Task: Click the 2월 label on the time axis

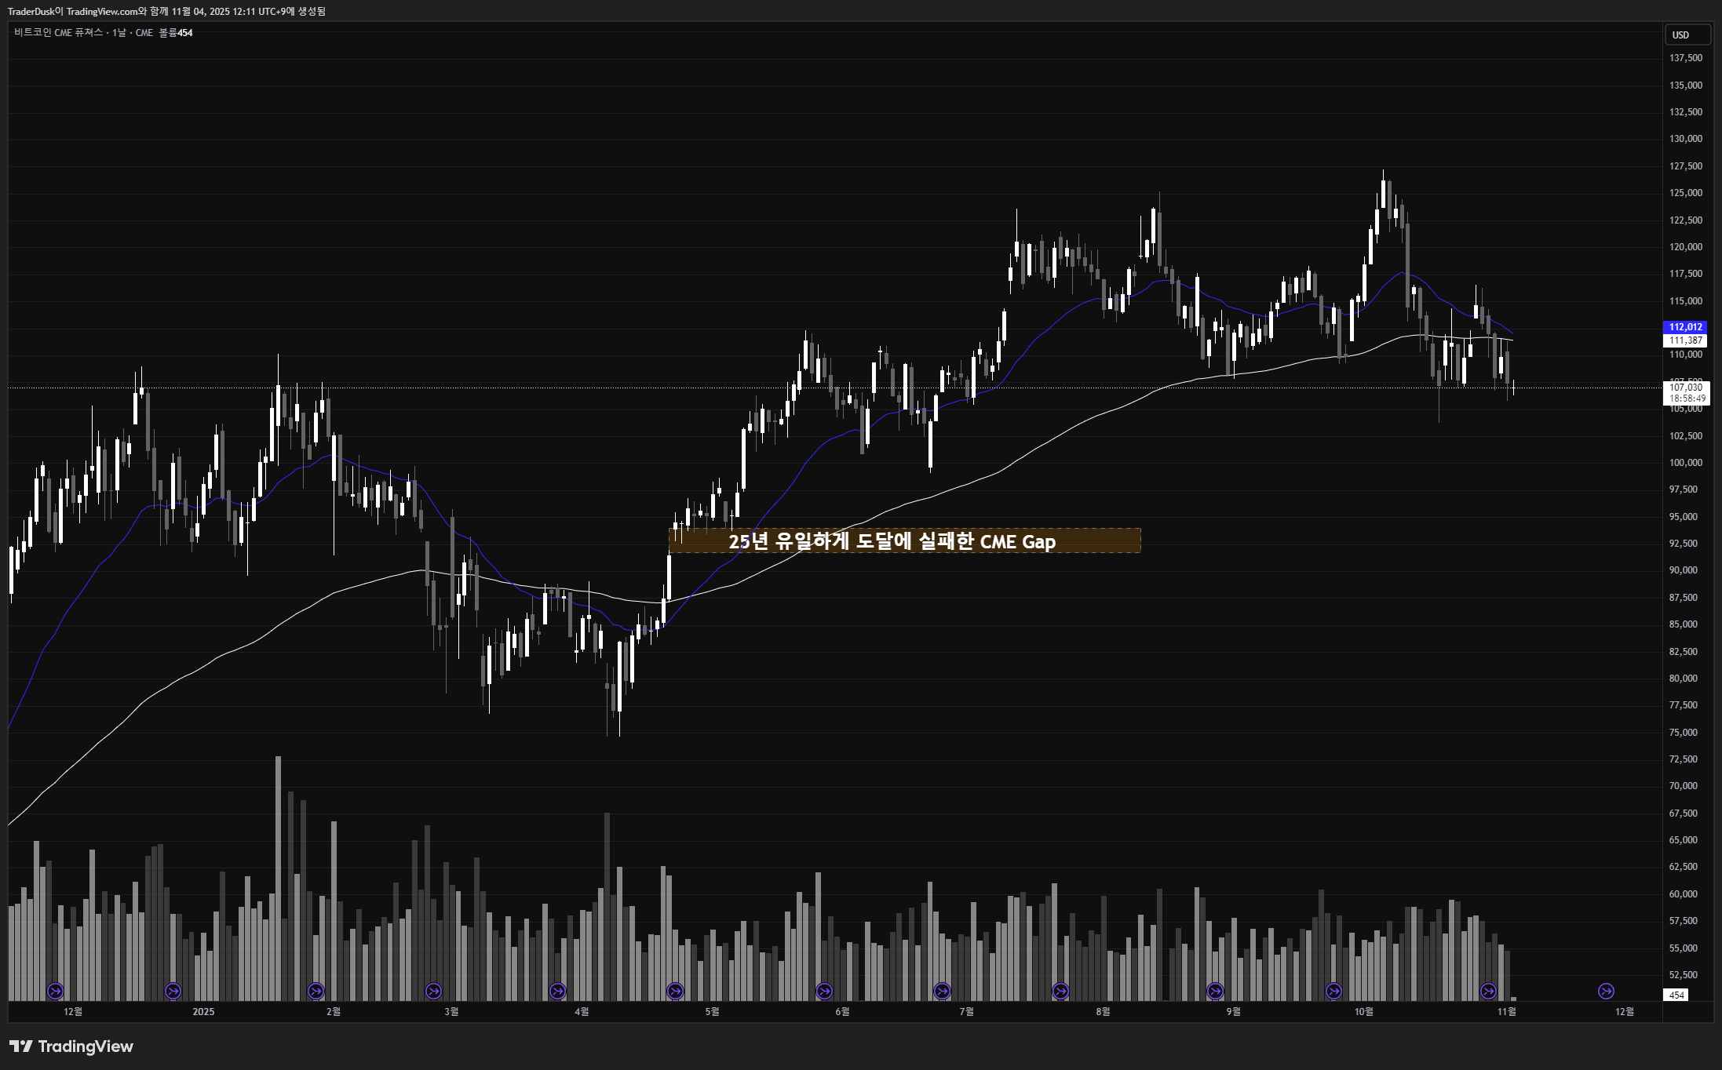Action: click(x=334, y=1011)
